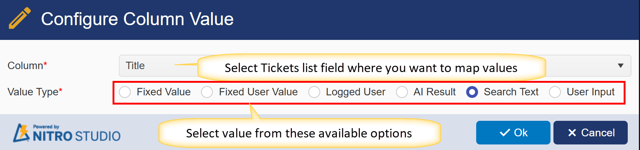Expand the Column dropdown arrow
The height and width of the screenshot is (150, 640).
(x=620, y=66)
